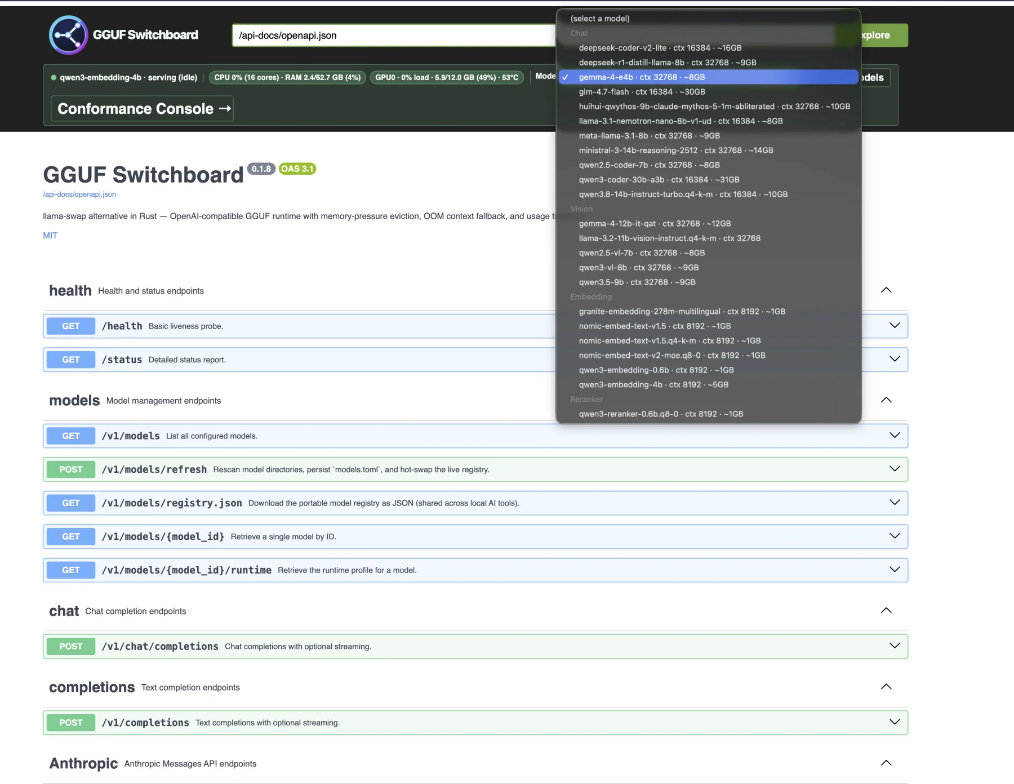This screenshot has height=784, width=1014.
Task: Click the health section heading
Action: click(70, 291)
